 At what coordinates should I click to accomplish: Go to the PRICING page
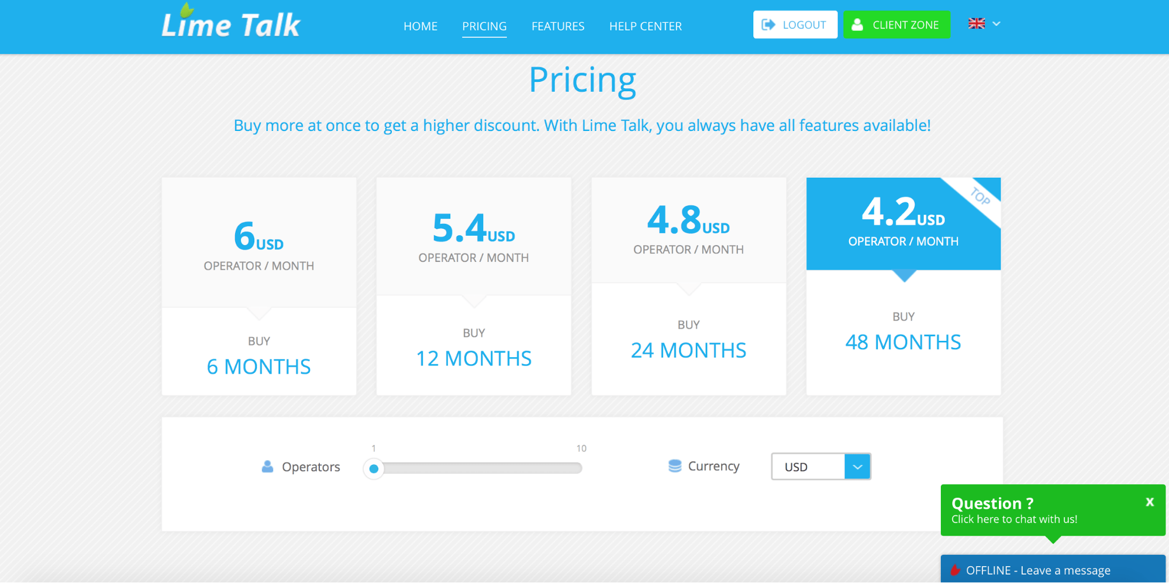coord(484,26)
